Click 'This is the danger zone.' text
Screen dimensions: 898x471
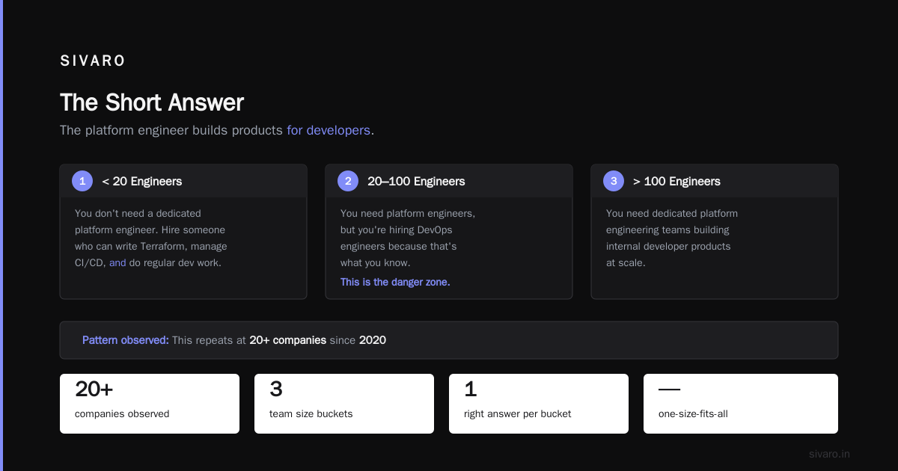pyautogui.click(x=395, y=282)
